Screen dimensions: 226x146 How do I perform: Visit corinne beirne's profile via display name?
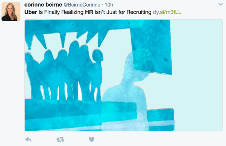43,5
